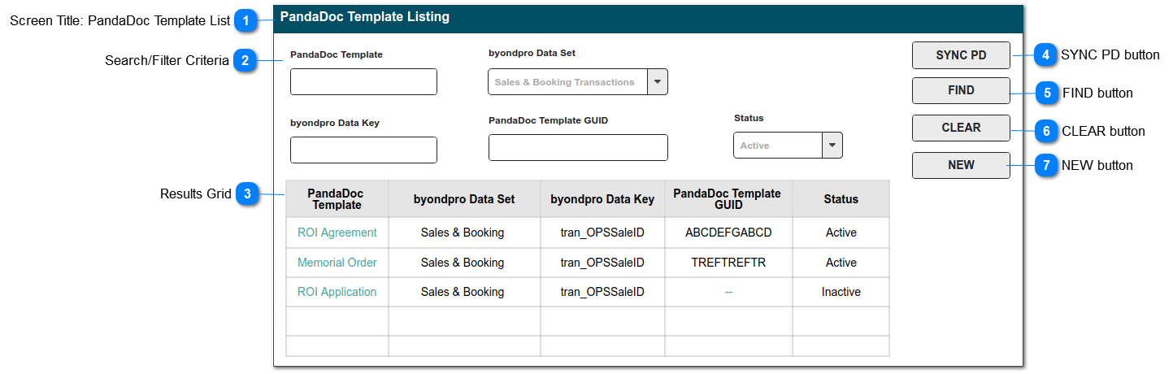
Task: Focus the byondpro Data Key input field
Action: 363,150
